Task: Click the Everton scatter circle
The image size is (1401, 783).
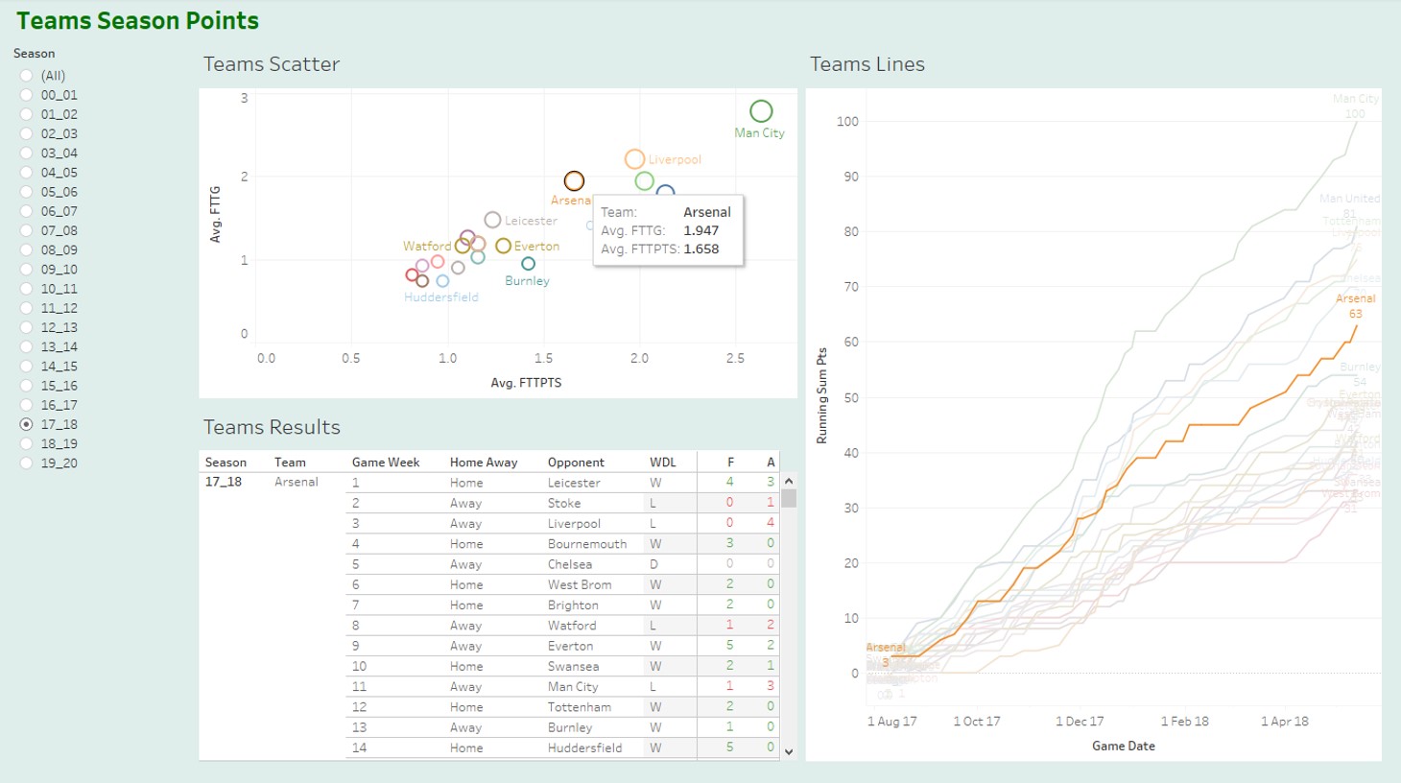Action: point(503,247)
